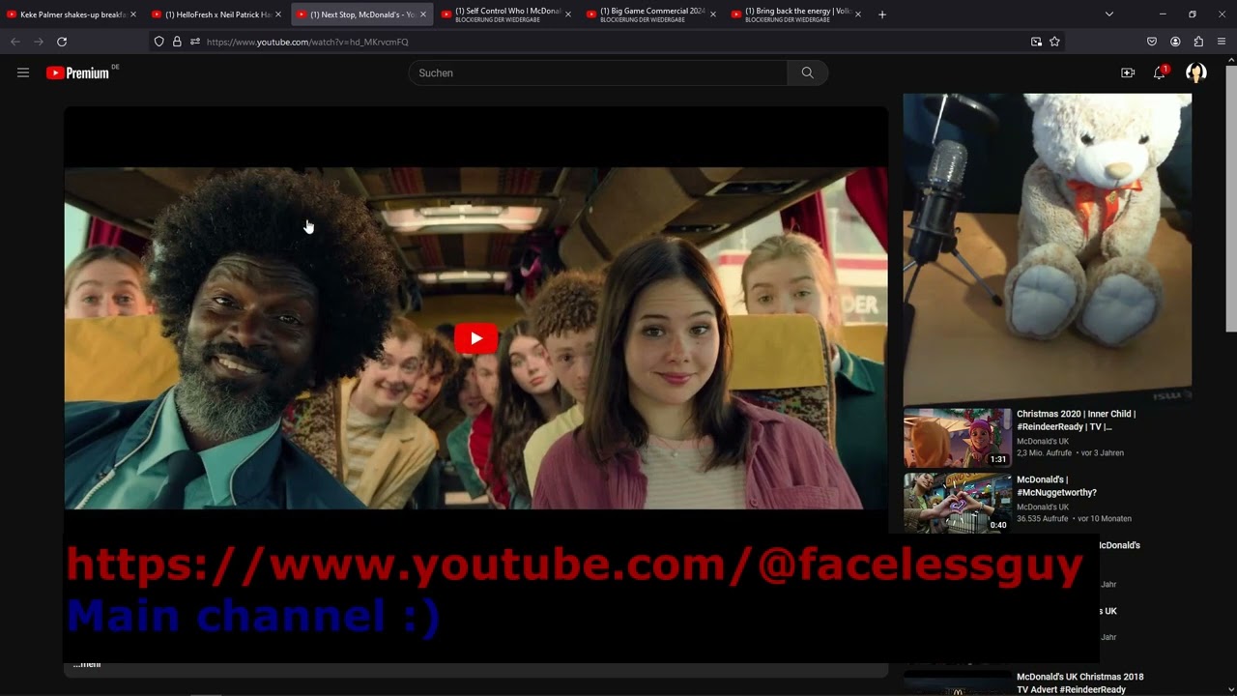Go back to the previous browser page
The height and width of the screenshot is (696, 1237).
tap(14, 42)
